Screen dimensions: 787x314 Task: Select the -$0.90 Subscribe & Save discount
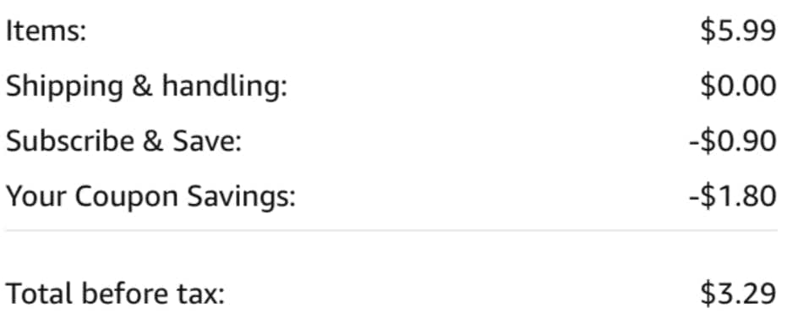pyautogui.click(x=733, y=141)
